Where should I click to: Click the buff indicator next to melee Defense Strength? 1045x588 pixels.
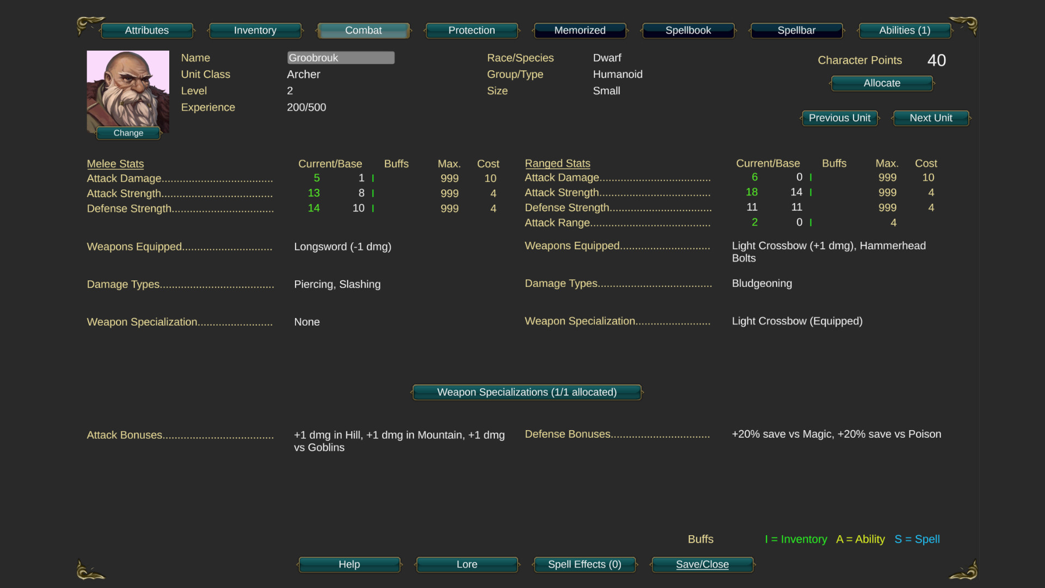373,208
